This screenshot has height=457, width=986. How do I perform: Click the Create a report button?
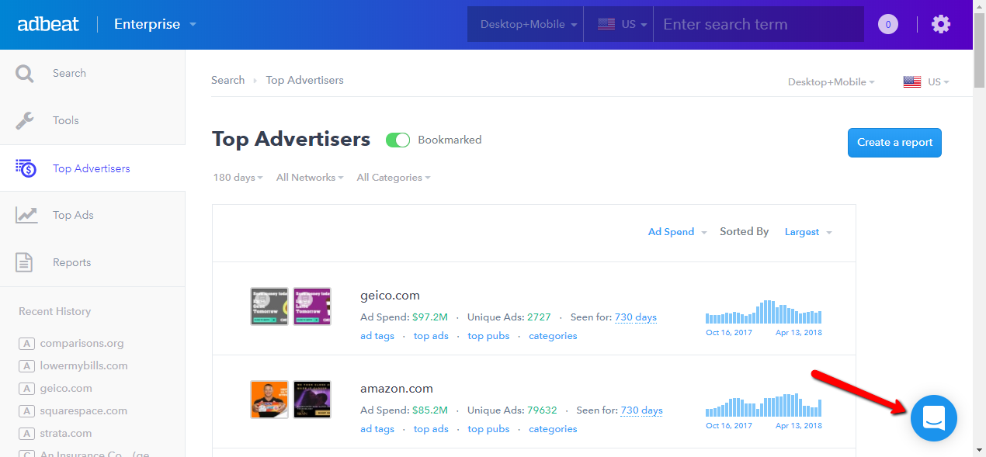click(894, 143)
